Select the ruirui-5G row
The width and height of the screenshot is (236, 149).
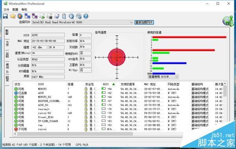[x=119, y=113]
